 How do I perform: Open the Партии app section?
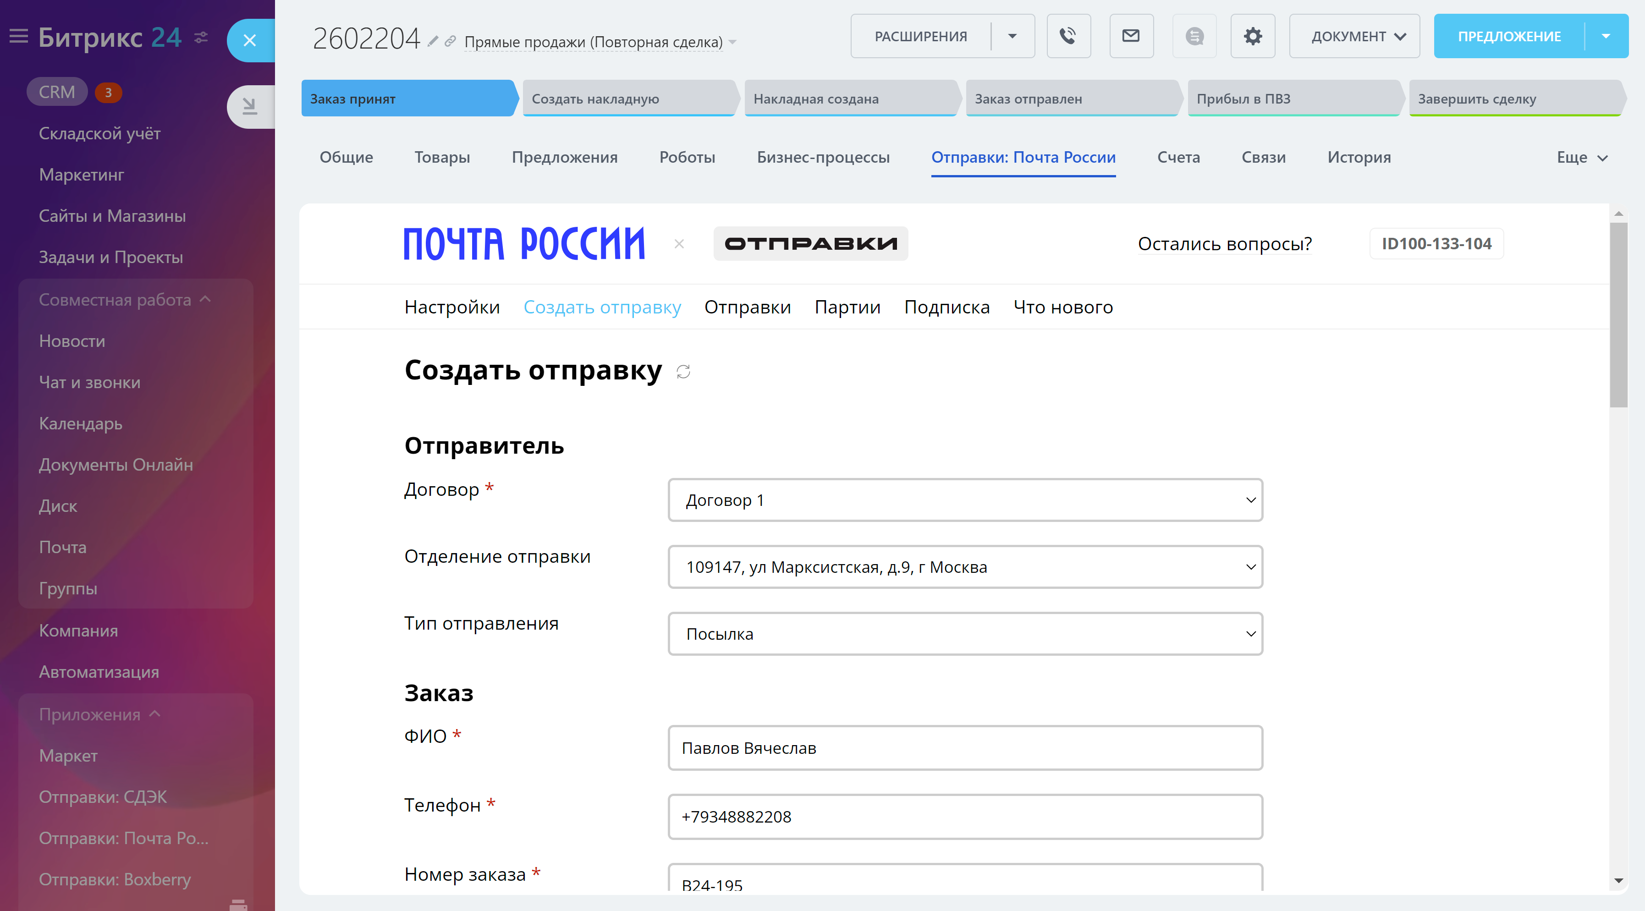(847, 307)
